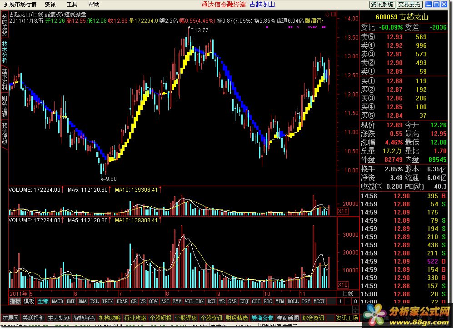Viewport: 454px width, 329px height.
Task: Open the 券商公告 bottom tab
Action: click(x=262, y=318)
